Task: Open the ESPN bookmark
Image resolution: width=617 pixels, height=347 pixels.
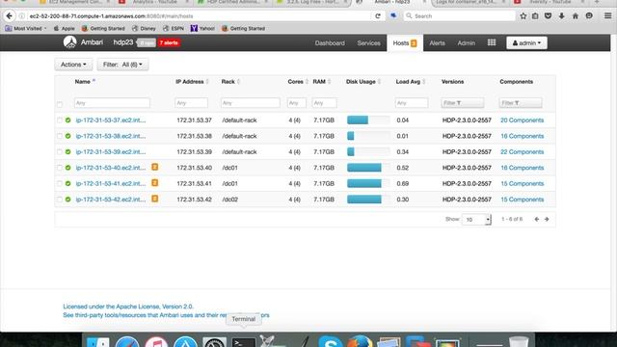Action: click(x=174, y=28)
